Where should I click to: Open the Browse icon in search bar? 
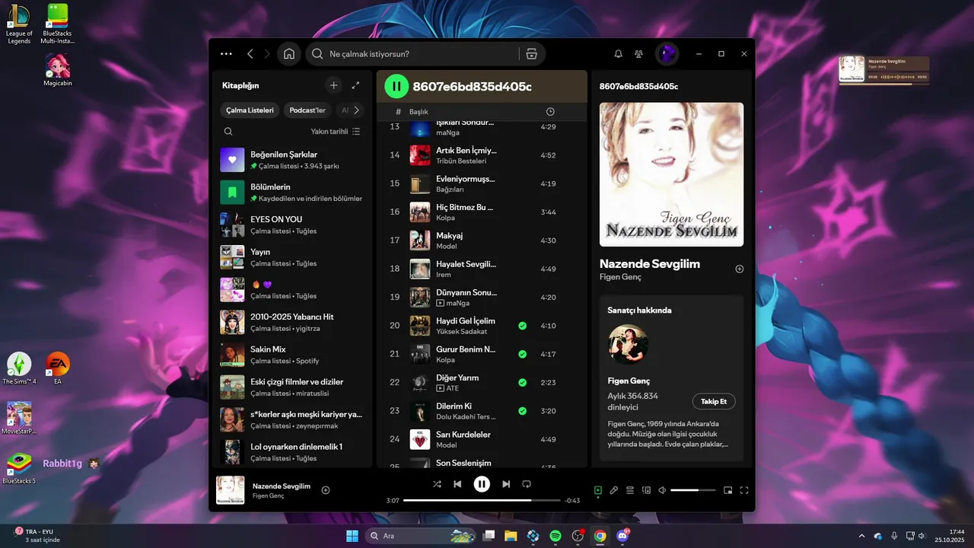[x=532, y=54]
